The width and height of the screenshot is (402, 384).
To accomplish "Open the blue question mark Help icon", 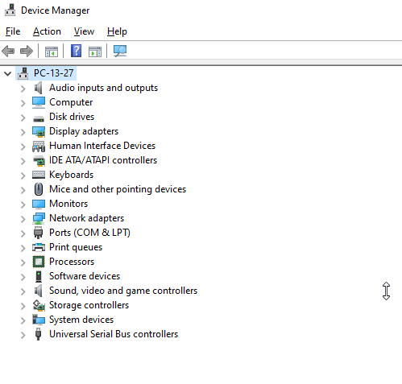I will pyautogui.click(x=76, y=51).
